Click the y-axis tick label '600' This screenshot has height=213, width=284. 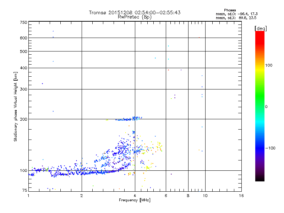pyautogui.click(x=23, y=38)
